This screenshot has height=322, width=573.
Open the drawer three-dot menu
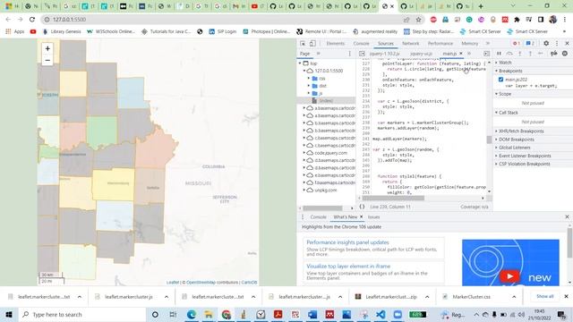[x=303, y=216]
